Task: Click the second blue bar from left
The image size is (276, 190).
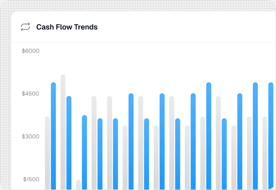Action: (x=69, y=142)
